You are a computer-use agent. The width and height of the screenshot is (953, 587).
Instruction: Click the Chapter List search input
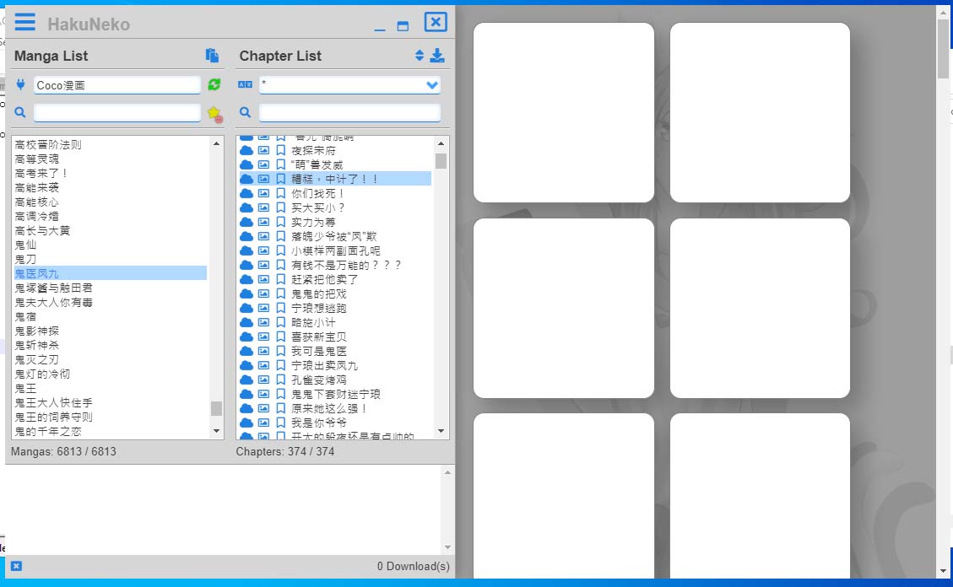(349, 113)
